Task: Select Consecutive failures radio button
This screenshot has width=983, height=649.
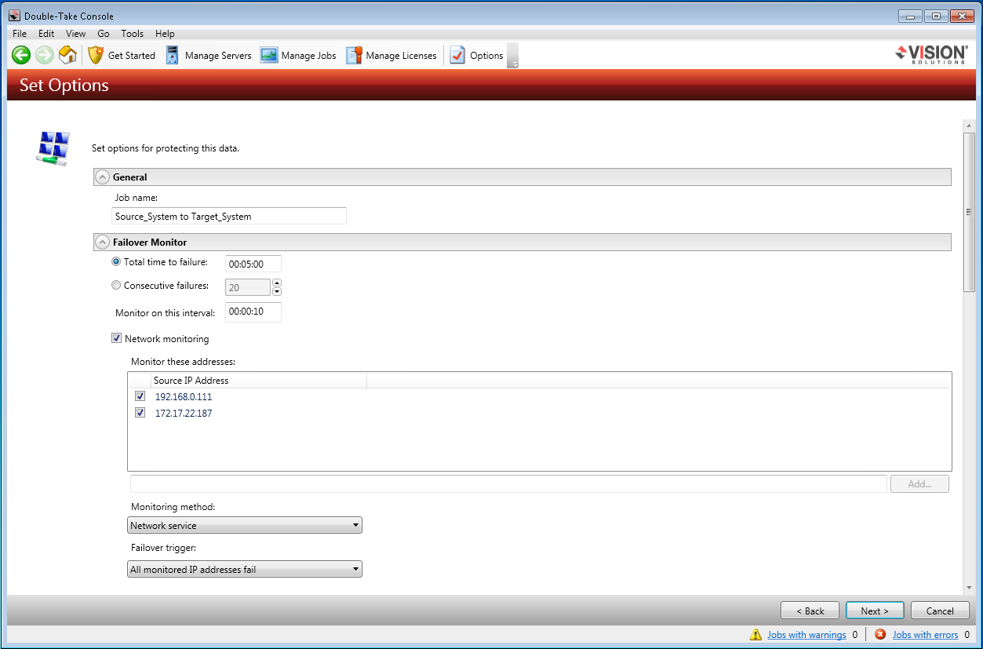Action: pos(117,286)
